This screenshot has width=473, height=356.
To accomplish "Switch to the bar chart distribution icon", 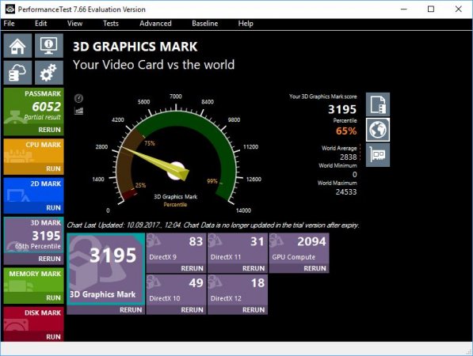I will tap(78, 111).
